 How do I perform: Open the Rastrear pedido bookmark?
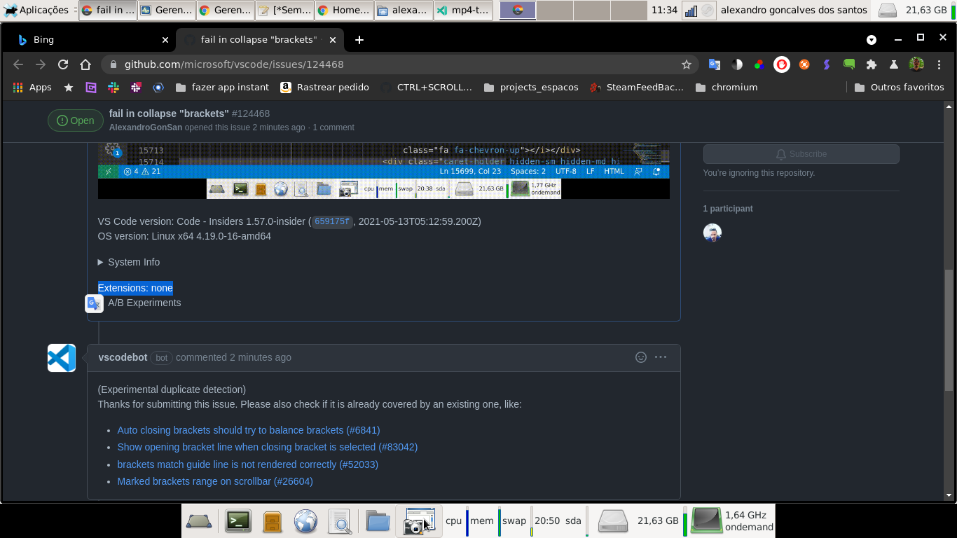324,88
